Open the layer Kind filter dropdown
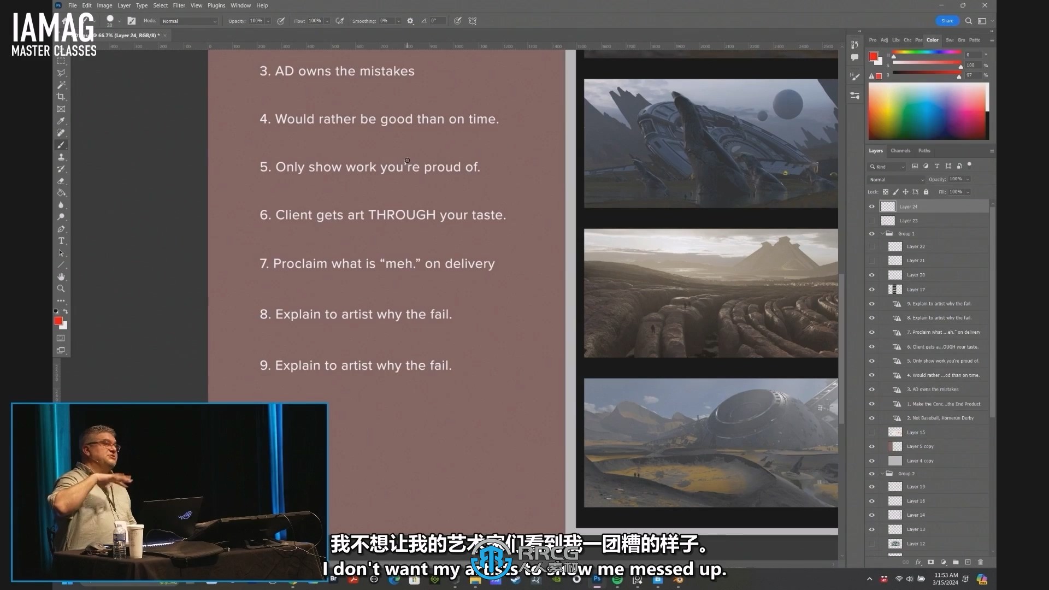 (887, 167)
